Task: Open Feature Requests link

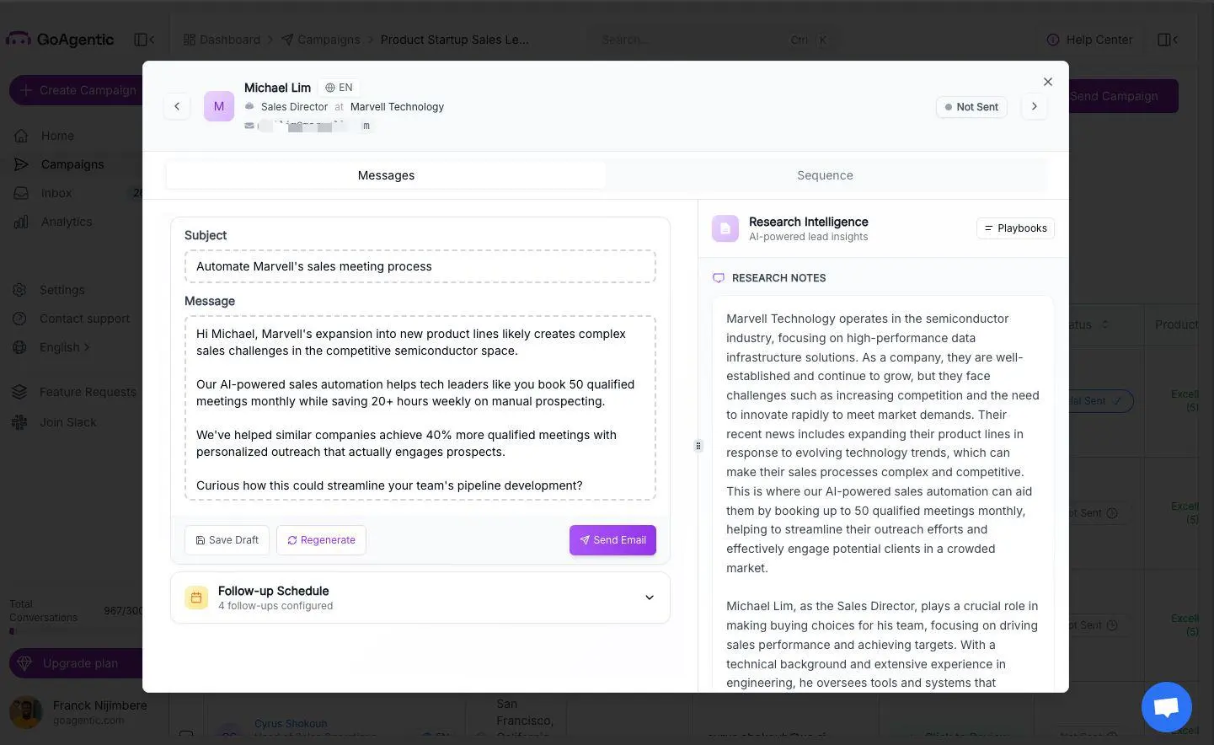Action: (88, 392)
